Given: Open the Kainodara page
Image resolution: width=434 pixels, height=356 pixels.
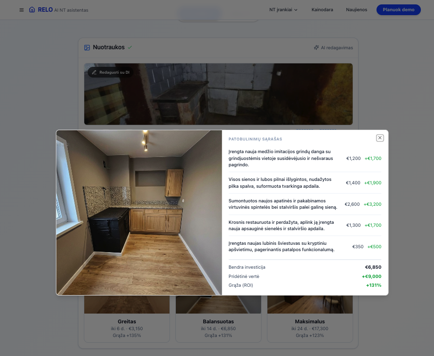Looking at the screenshot, I should click(322, 10).
